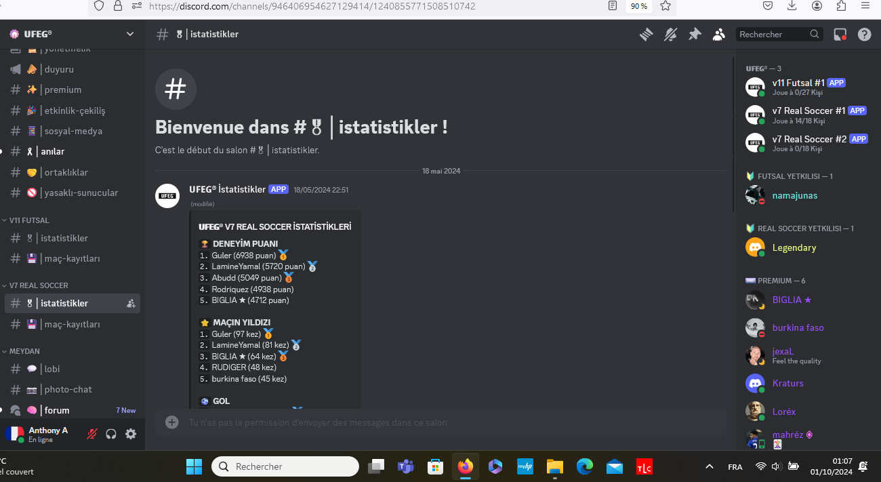The image size is (881, 482).
Task: Open istatistikler under V11 FUTSAL
Action: click(73, 238)
